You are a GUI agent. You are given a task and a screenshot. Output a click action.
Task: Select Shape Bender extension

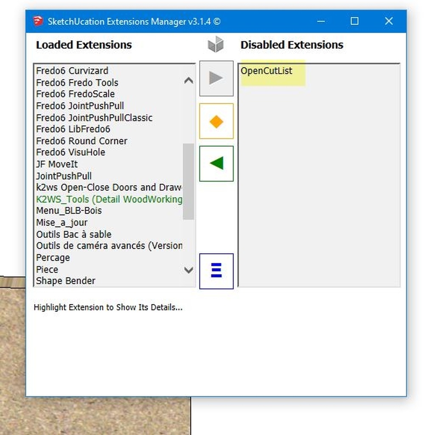pos(66,281)
